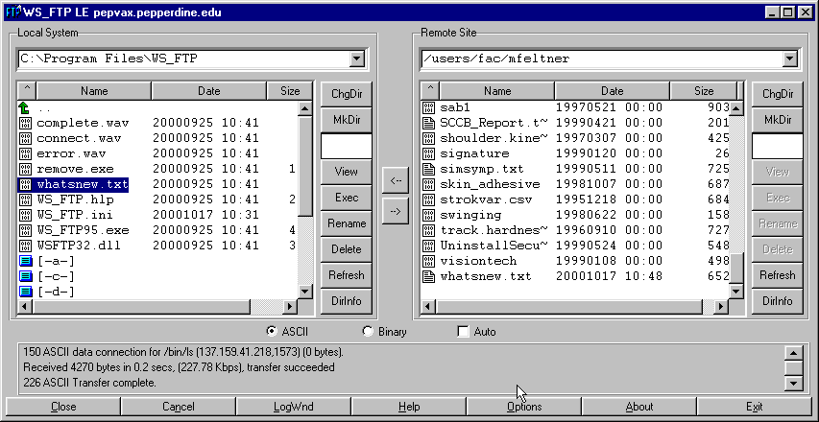The height and width of the screenshot is (422, 819).
Task: Click the Cancel button
Action: click(x=179, y=407)
